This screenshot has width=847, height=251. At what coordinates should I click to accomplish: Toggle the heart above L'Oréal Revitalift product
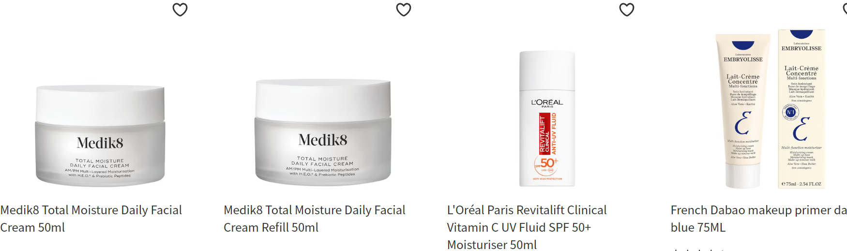(x=627, y=10)
